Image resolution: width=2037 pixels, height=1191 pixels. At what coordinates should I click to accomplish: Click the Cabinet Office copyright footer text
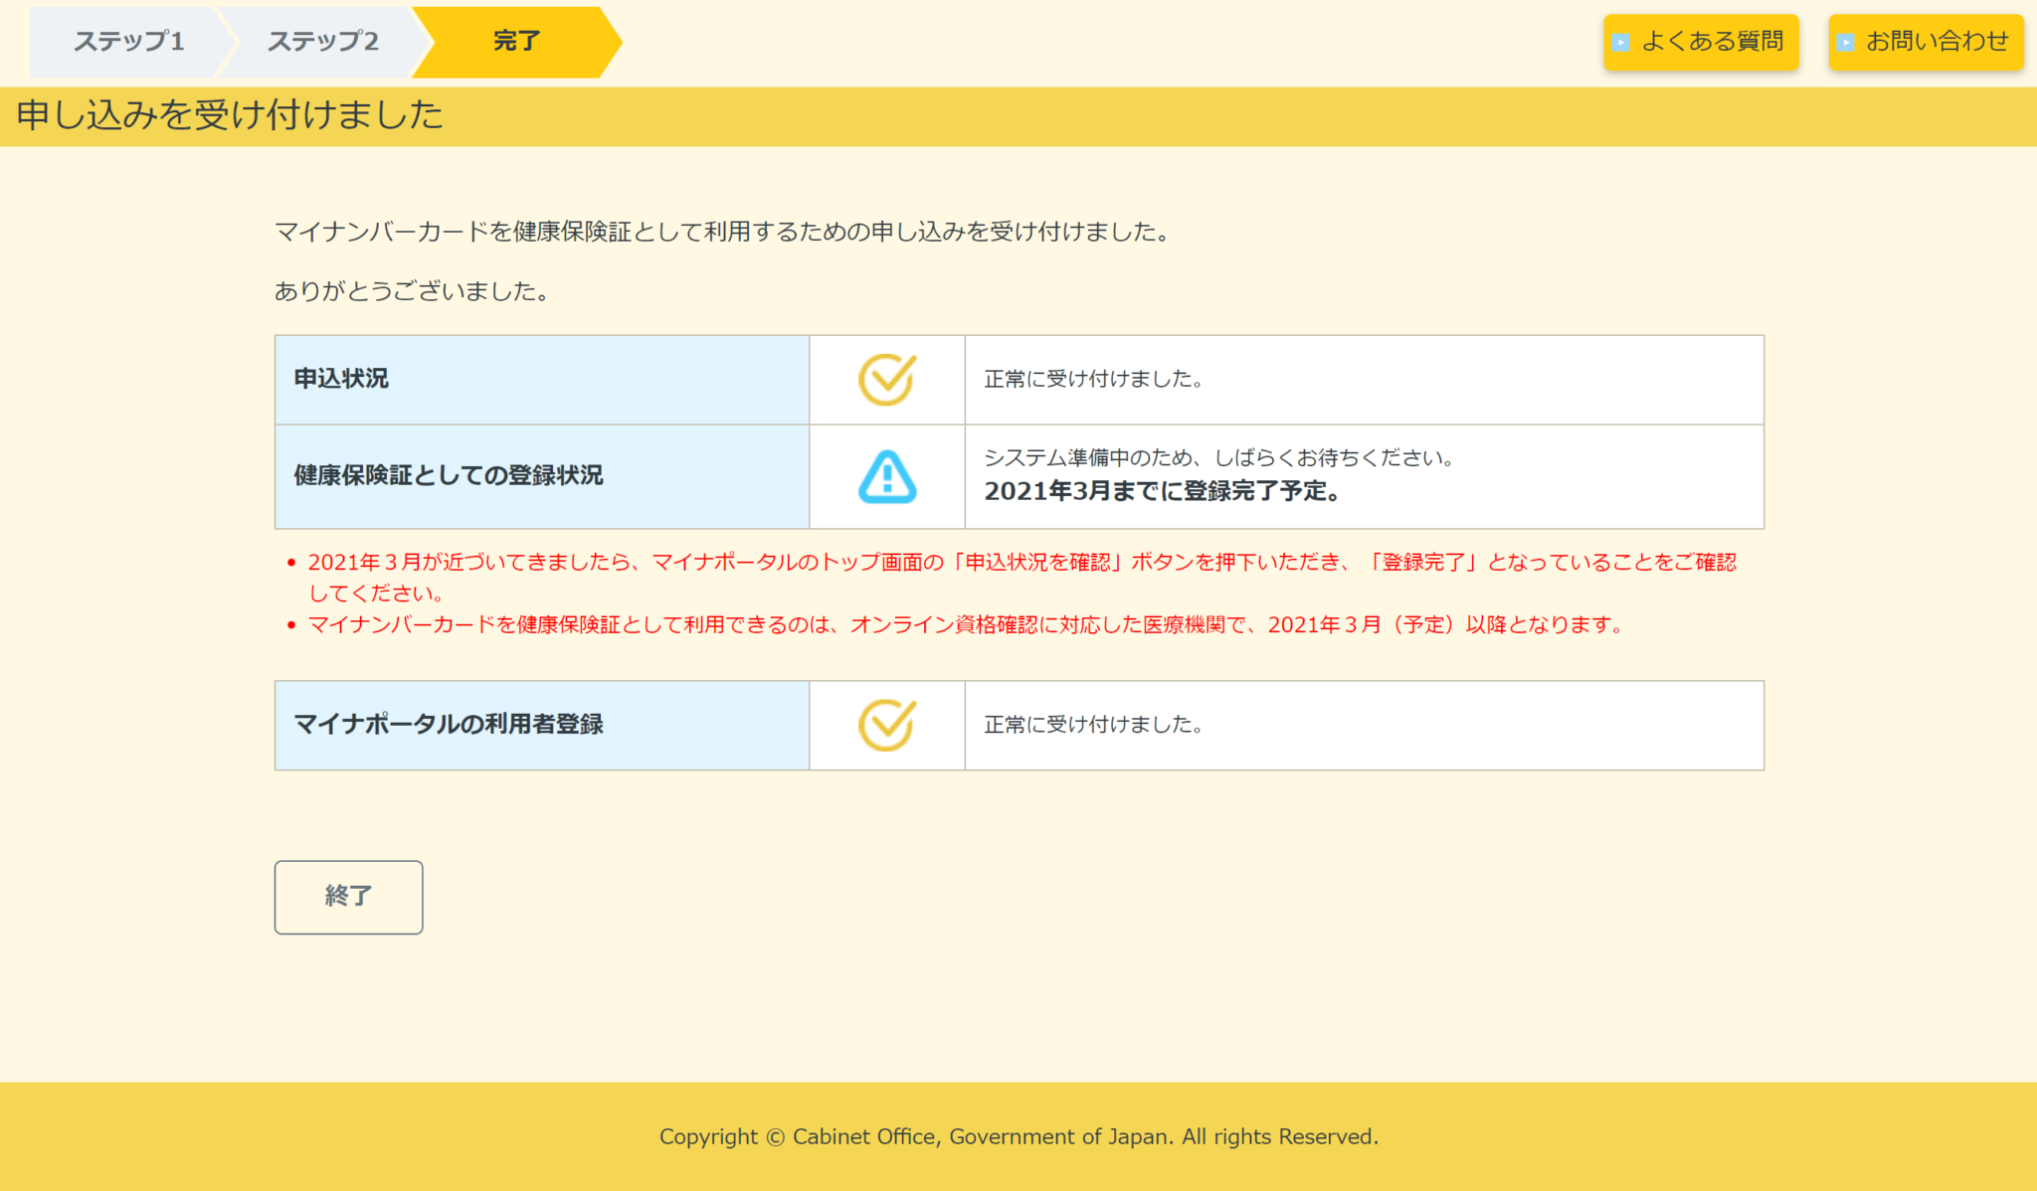(x=1018, y=1136)
